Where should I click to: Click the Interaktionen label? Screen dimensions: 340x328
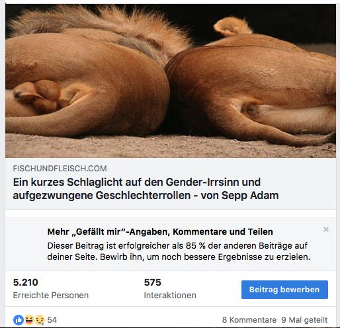point(170,296)
